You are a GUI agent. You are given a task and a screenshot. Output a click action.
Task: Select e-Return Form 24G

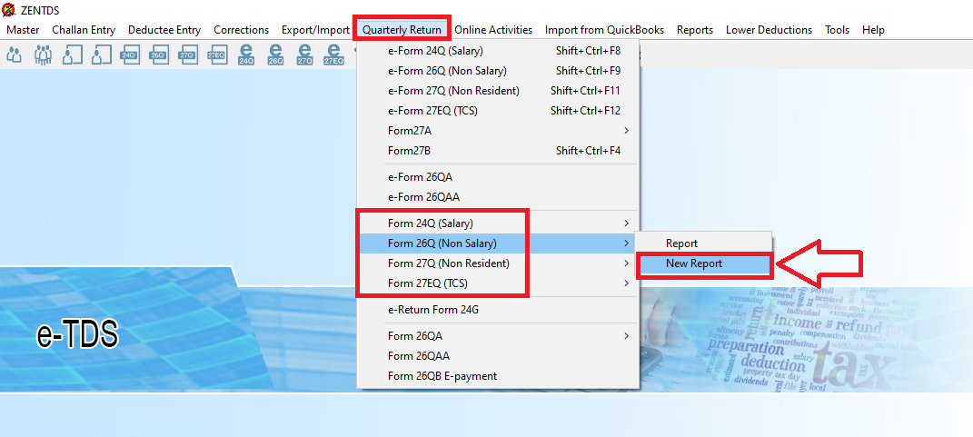(498, 310)
